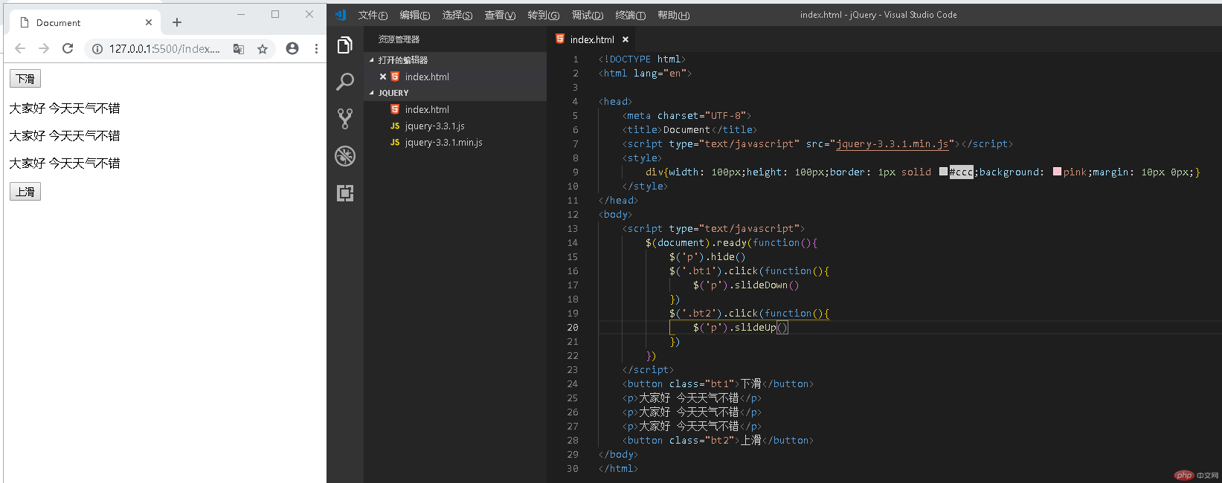Go back in Chrome browser
Screen dimensions: 1222x483
tap(20, 48)
